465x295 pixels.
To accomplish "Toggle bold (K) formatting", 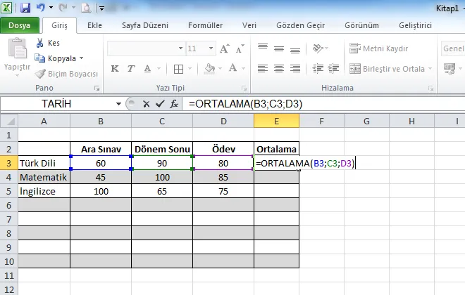I will pos(114,69).
